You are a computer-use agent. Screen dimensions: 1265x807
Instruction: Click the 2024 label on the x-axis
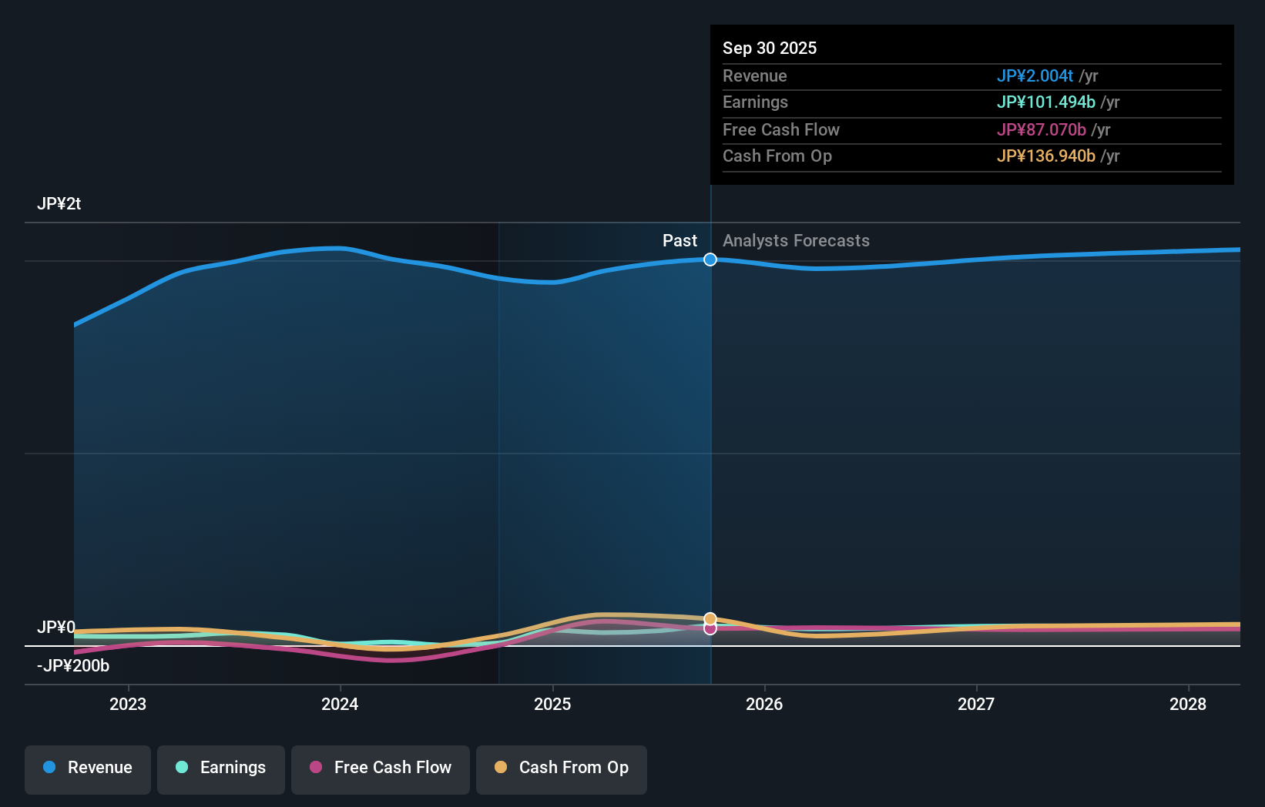pyautogui.click(x=340, y=704)
